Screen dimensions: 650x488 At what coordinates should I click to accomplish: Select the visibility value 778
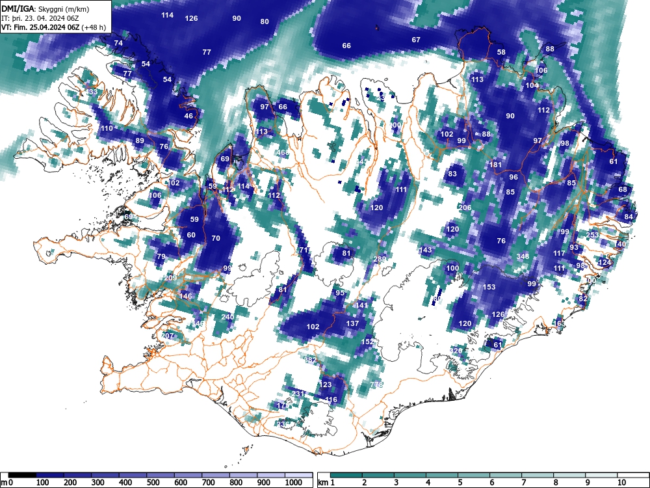[x=376, y=385]
